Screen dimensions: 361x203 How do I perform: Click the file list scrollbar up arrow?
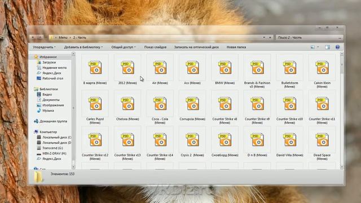[342, 54]
